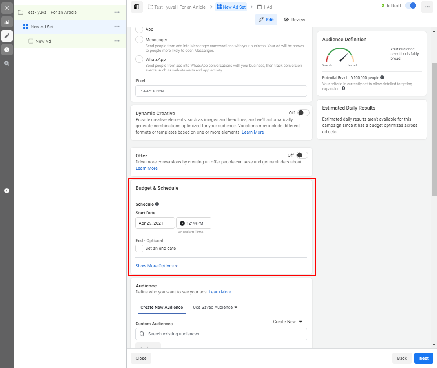Collapse the left panel with the arrow circle
The width and height of the screenshot is (437, 368).
point(7,191)
